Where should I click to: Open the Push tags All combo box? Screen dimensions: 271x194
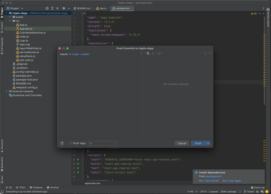(x=102, y=143)
